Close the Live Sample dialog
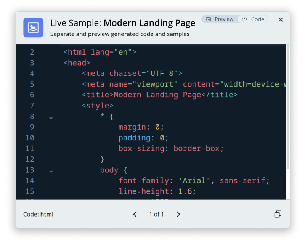Image resolution: width=305 pixels, height=244 pixels. click(281, 19)
